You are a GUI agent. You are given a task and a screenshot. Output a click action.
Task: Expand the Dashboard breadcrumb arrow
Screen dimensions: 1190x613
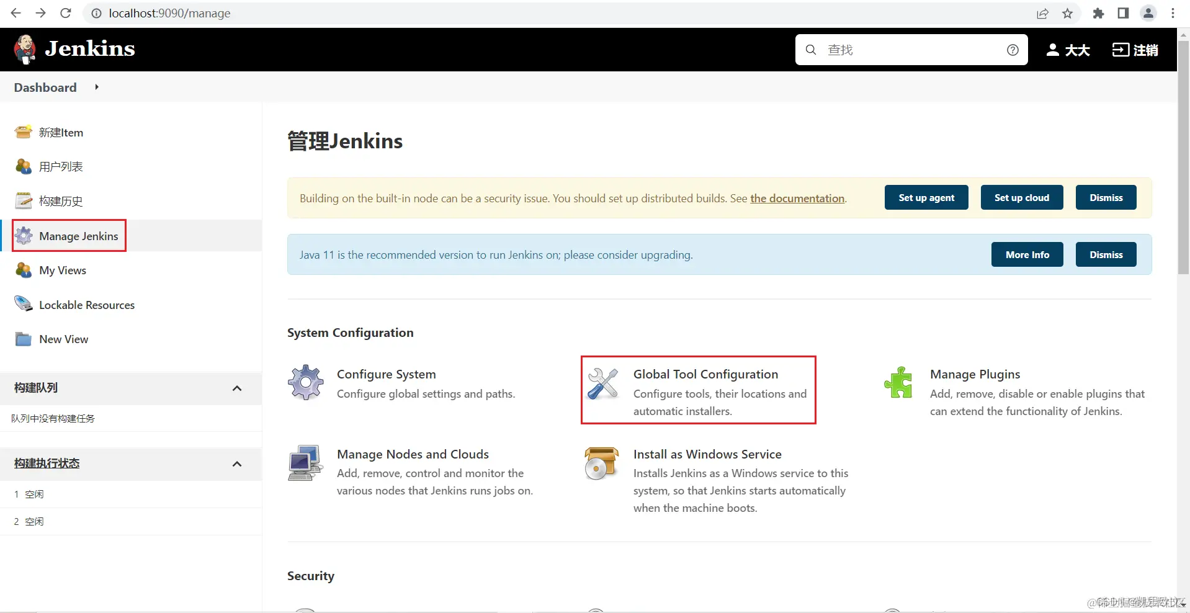coord(97,87)
